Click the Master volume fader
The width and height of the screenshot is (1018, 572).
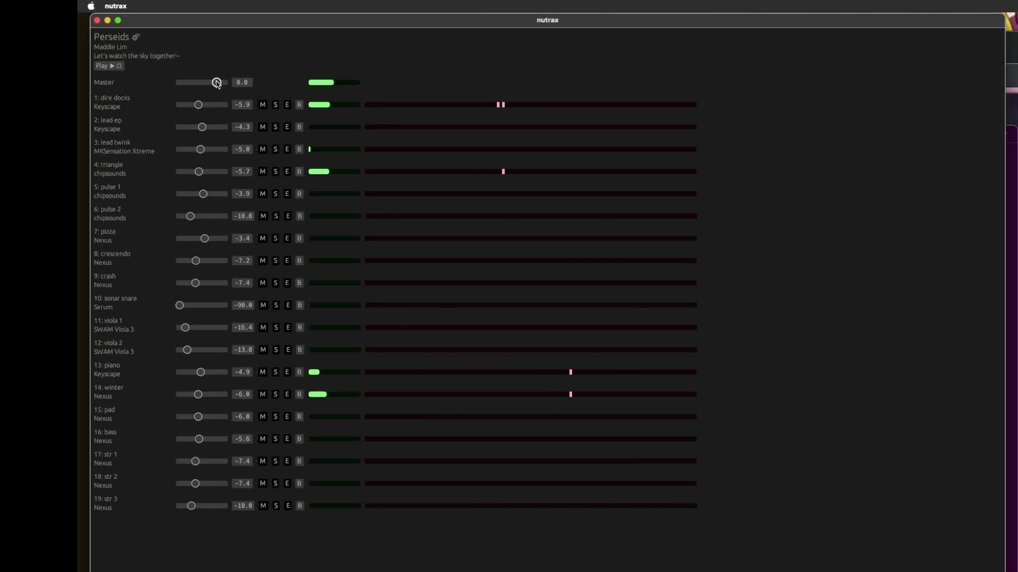[x=217, y=82]
